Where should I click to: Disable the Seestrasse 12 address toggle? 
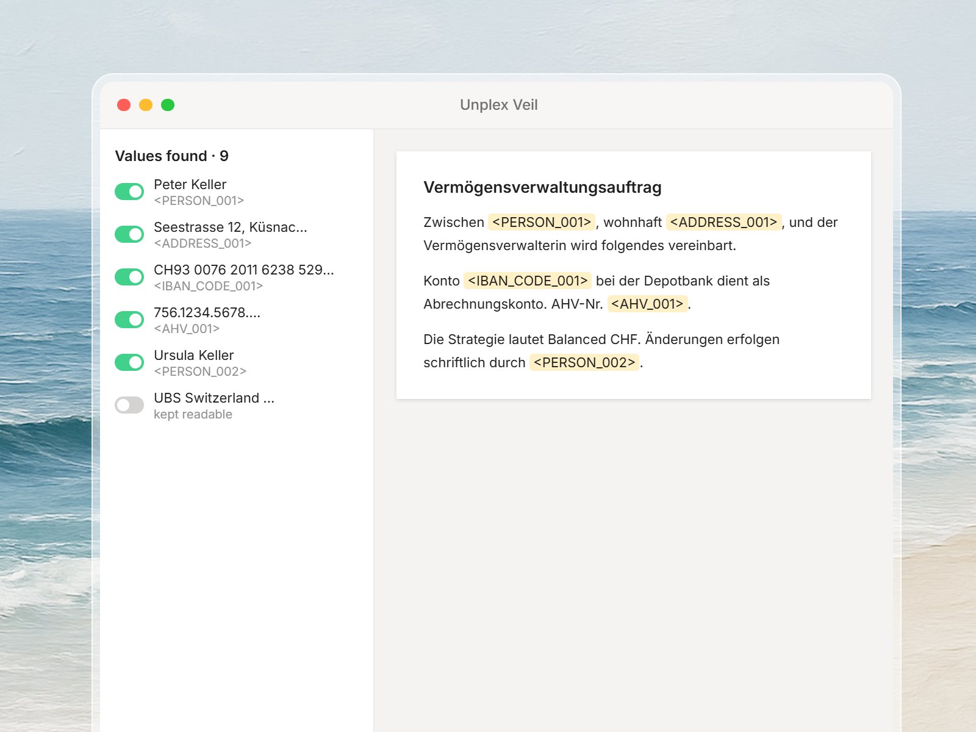pos(129,234)
